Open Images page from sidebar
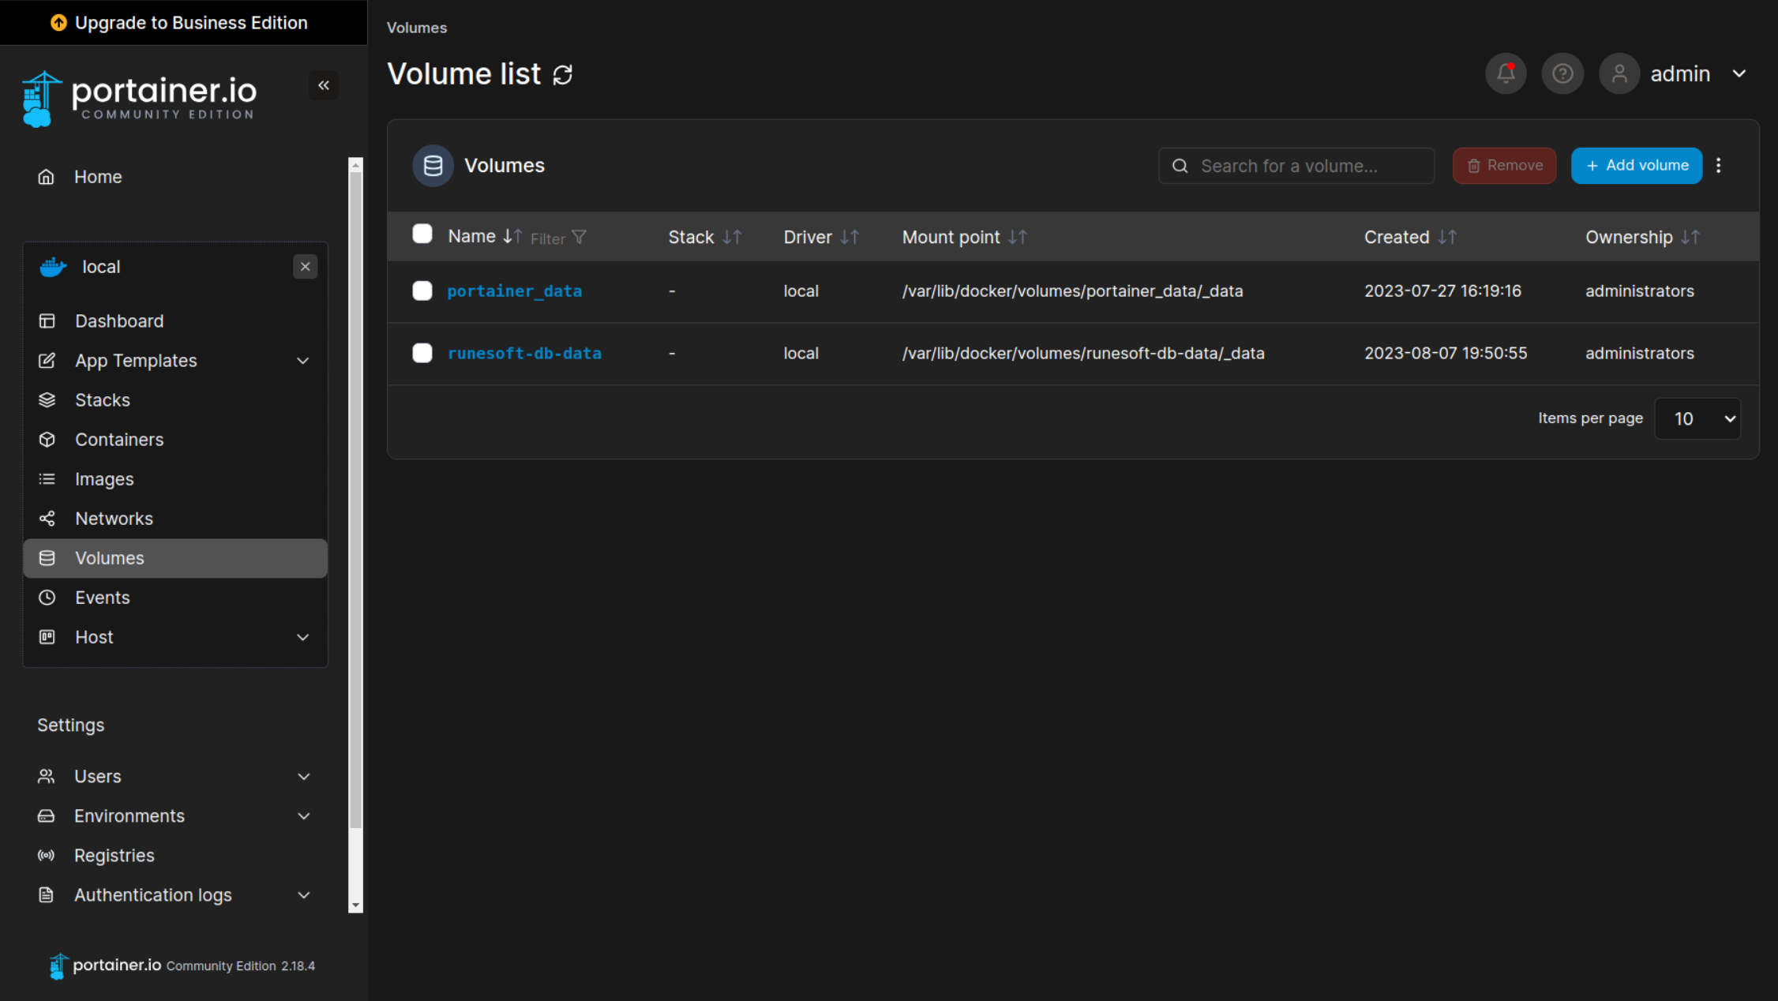The image size is (1778, 1001). click(x=104, y=479)
